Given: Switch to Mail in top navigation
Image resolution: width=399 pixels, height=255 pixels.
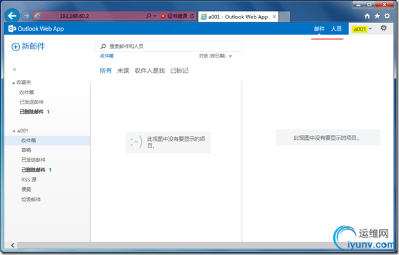Looking at the screenshot, I should pos(319,29).
